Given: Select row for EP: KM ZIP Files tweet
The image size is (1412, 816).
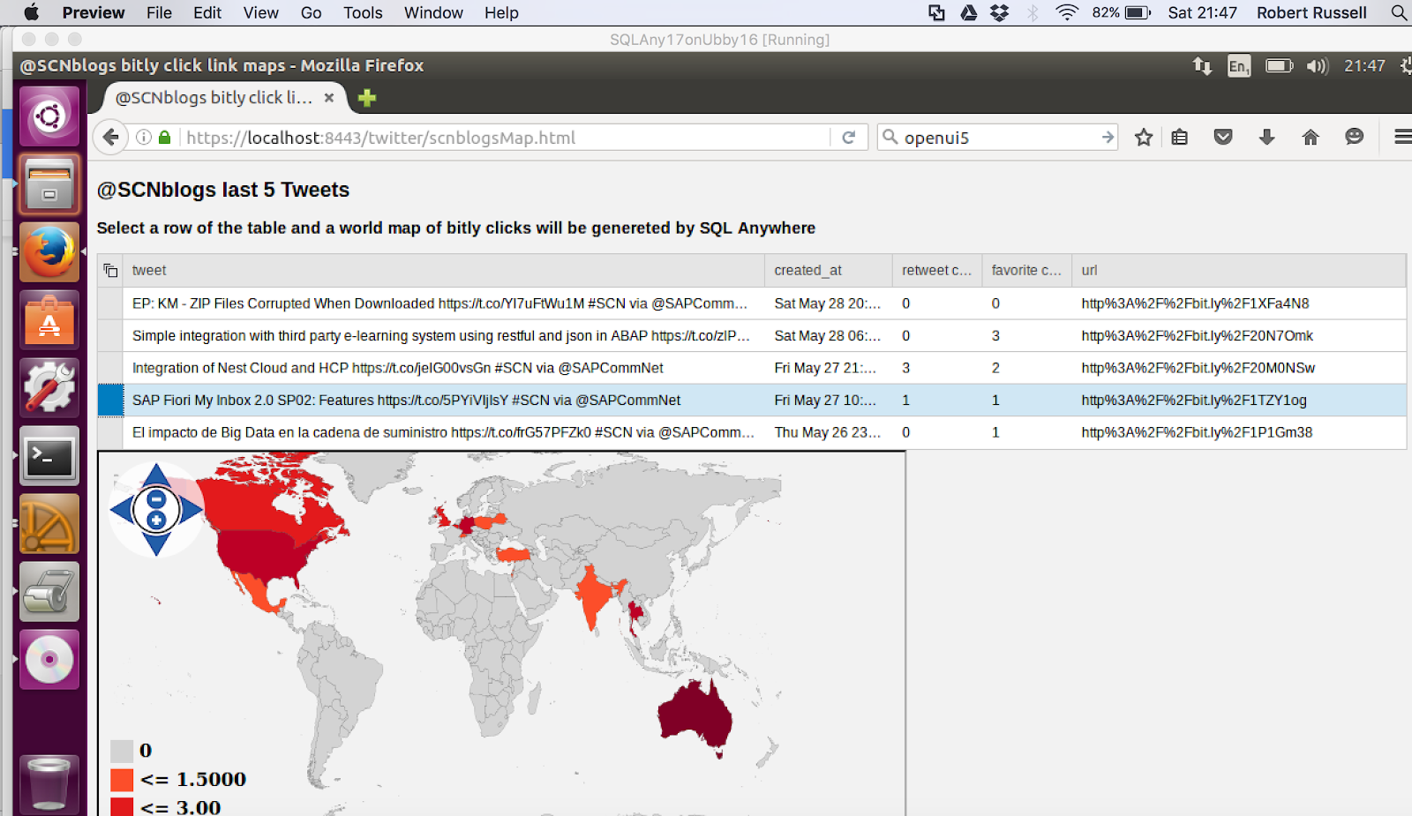Looking at the screenshot, I should [110, 303].
